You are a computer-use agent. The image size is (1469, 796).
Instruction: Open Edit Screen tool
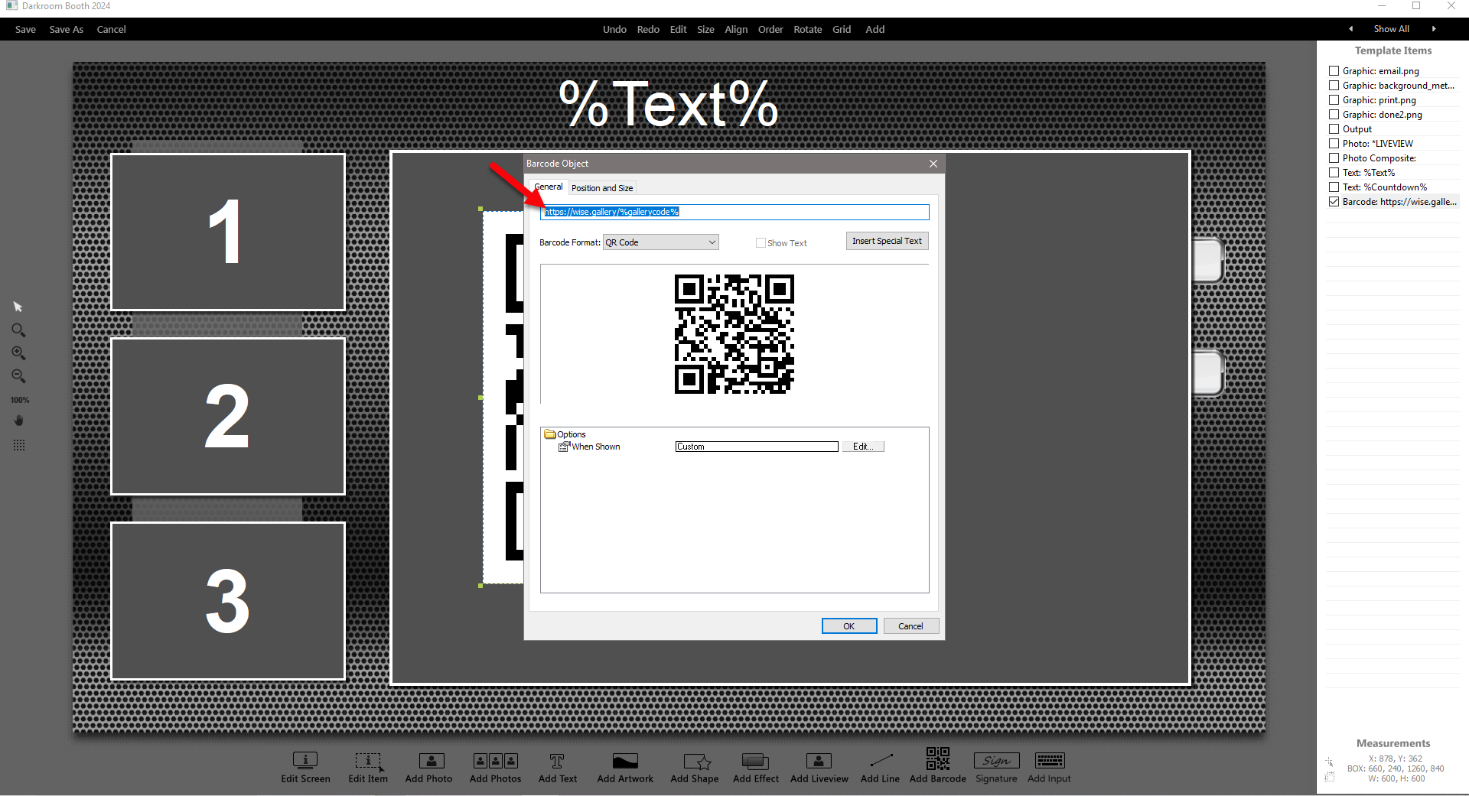305,767
